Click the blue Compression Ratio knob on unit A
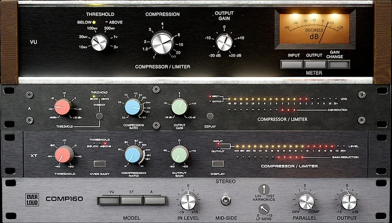This screenshot has height=223, width=392. tap(133, 107)
